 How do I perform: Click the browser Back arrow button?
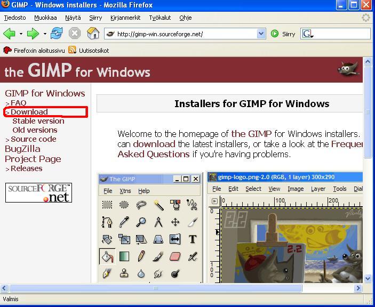tap(9, 34)
